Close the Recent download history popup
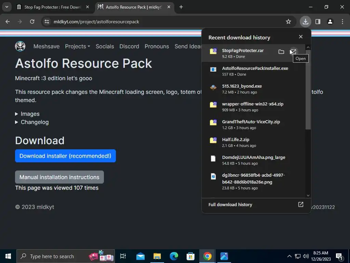Screen dimensions: 350x263 tap(301, 37)
